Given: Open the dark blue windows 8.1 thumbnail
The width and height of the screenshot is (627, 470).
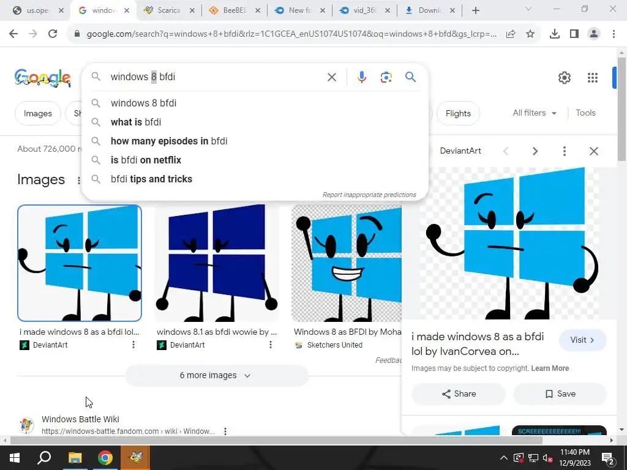Looking at the screenshot, I should click(216, 263).
